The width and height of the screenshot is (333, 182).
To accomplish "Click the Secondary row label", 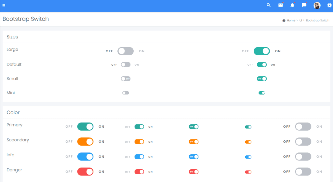I will [x=18, y=140].
